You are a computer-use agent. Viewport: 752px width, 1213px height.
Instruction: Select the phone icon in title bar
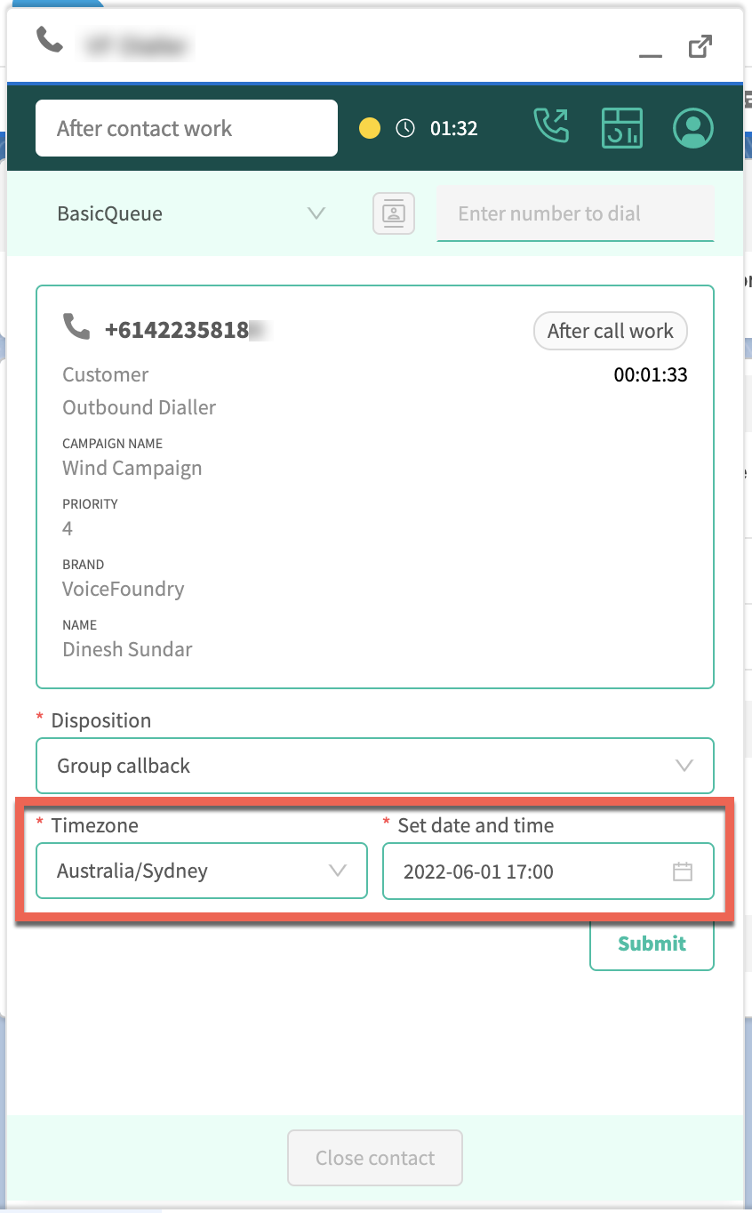pyautogui.click(x=50, y=39)
